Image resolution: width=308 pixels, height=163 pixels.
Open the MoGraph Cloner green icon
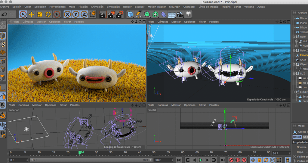tap(155, 14)
